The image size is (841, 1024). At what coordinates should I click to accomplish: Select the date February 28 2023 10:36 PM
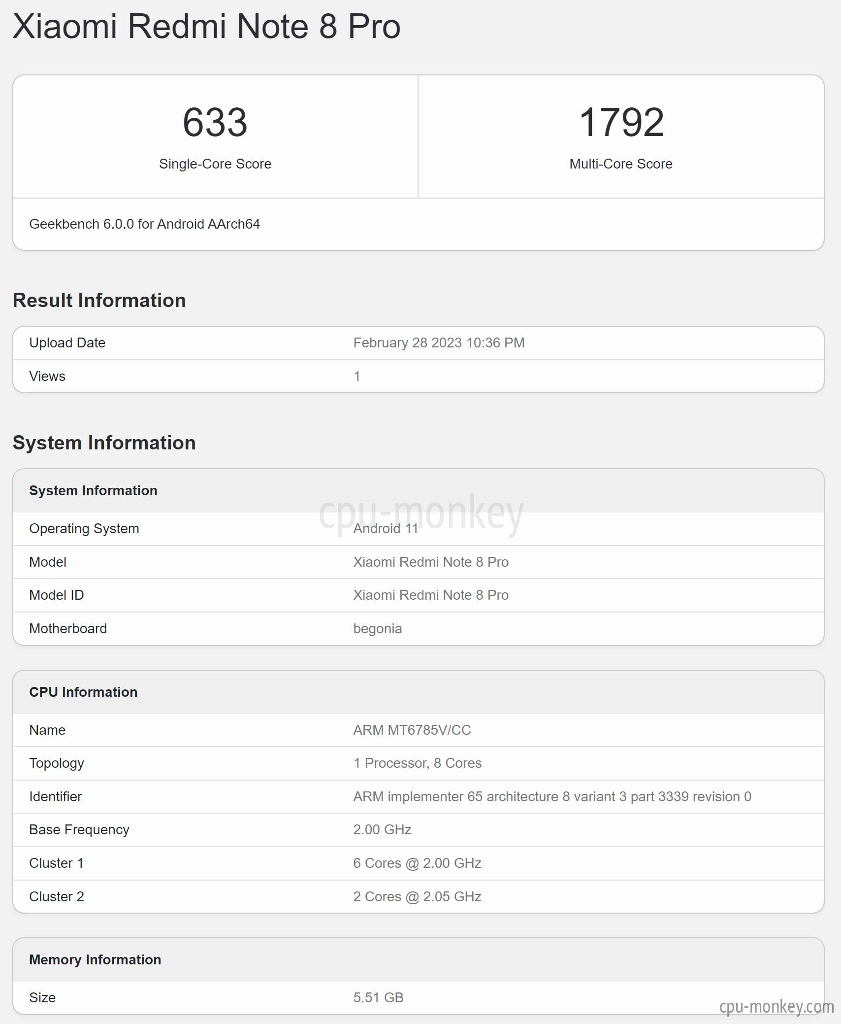click(439, 342)
